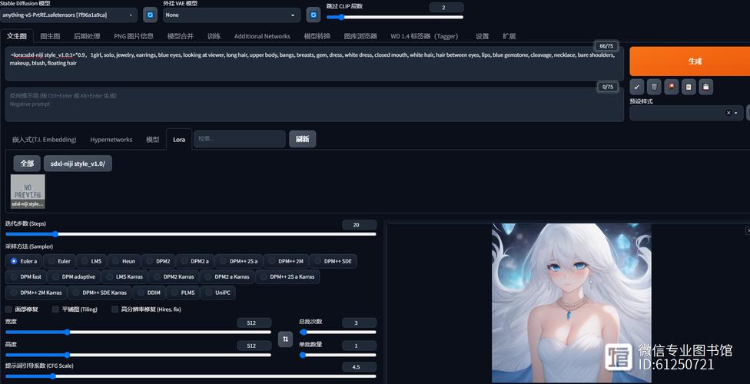Image resolution: width=750 pixels, height=384 pixels.
Task: Click the Lora search input field
Action: 240,139
